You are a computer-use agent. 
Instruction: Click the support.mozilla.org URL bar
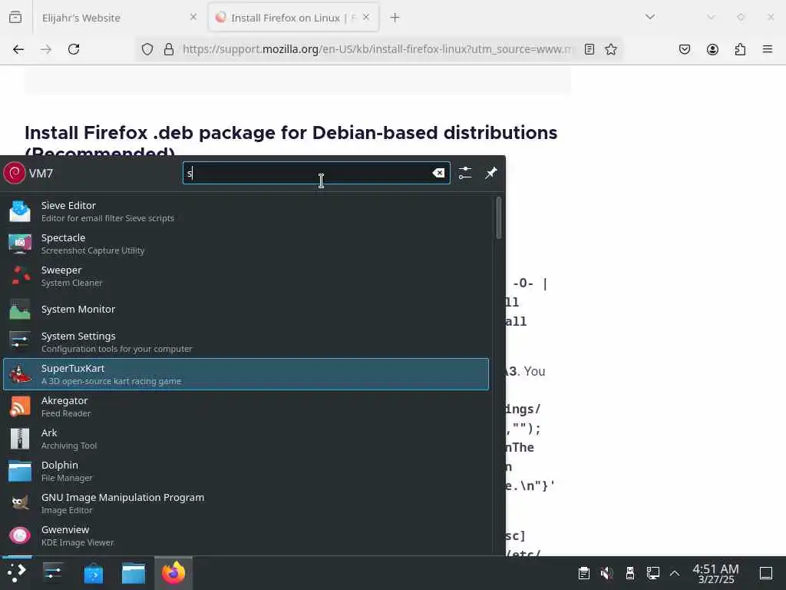(x=378, y=49)
